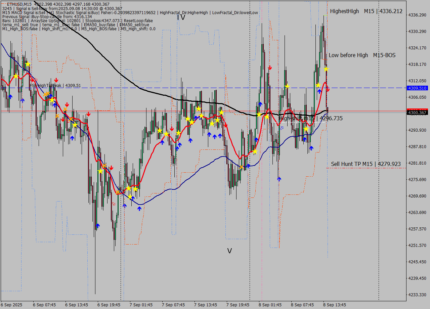Select the Roman numeral V wave marker
Viewport: 430px width, 309px height.
point(229,251)
